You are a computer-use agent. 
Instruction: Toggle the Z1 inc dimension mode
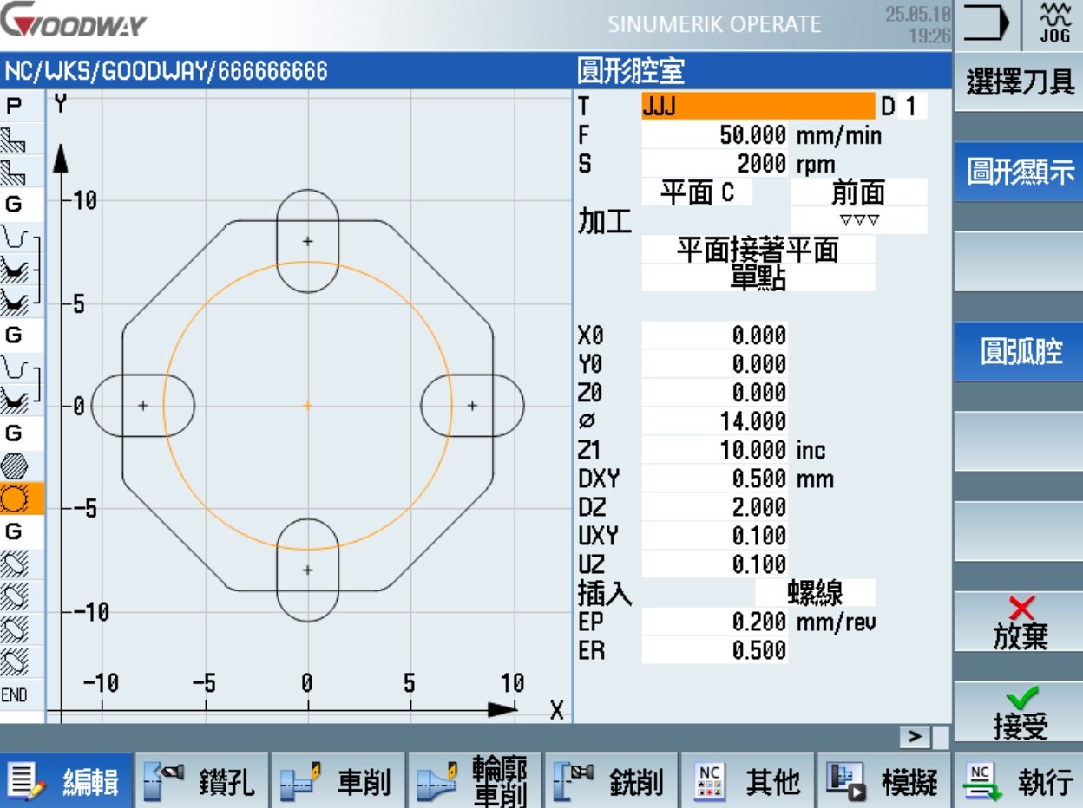click(x=811, y=450)
